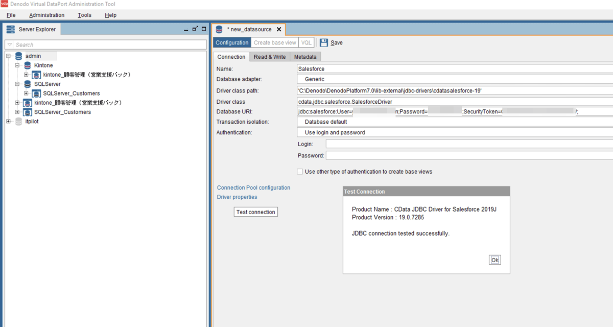This screenshot has height=327, width=613.
Task: Open the Database adapter dropdown showing Generic
Action: (455, 79)
